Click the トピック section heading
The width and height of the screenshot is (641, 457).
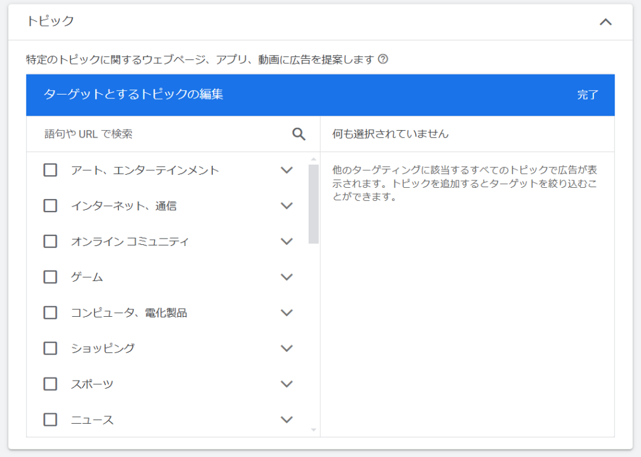tap(50, 21)
